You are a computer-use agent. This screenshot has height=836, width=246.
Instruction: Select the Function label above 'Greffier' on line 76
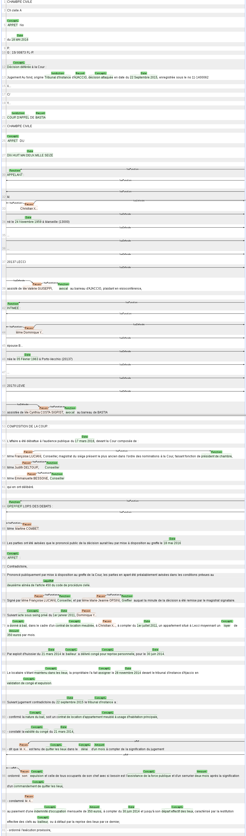[127, 596]
